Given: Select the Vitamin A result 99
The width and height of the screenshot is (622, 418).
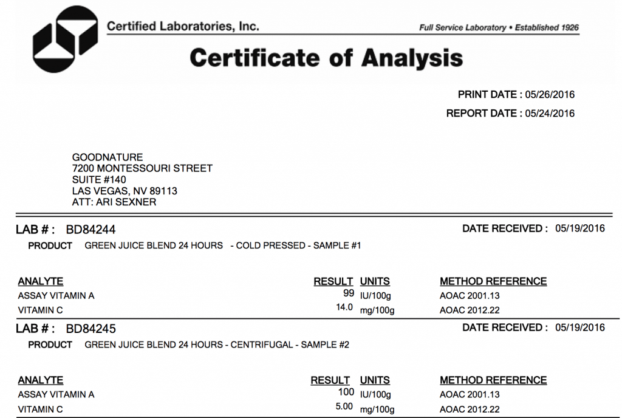Looking at the screenshot, I should [349, 293].
